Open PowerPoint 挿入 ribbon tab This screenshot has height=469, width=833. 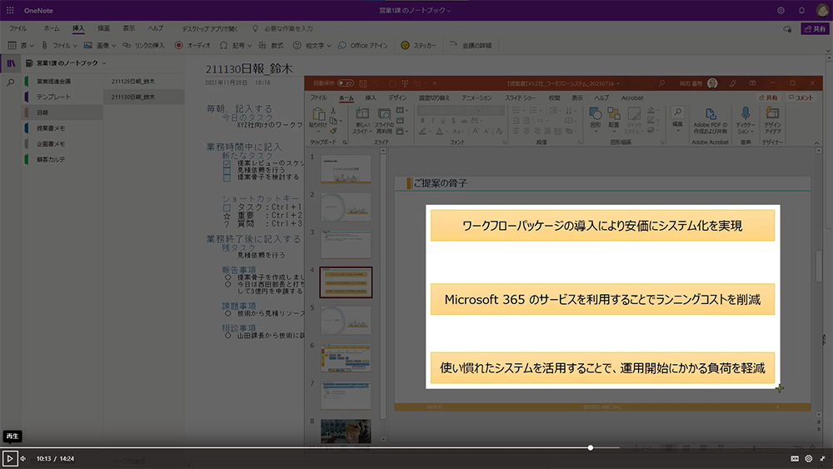(371, 97)
